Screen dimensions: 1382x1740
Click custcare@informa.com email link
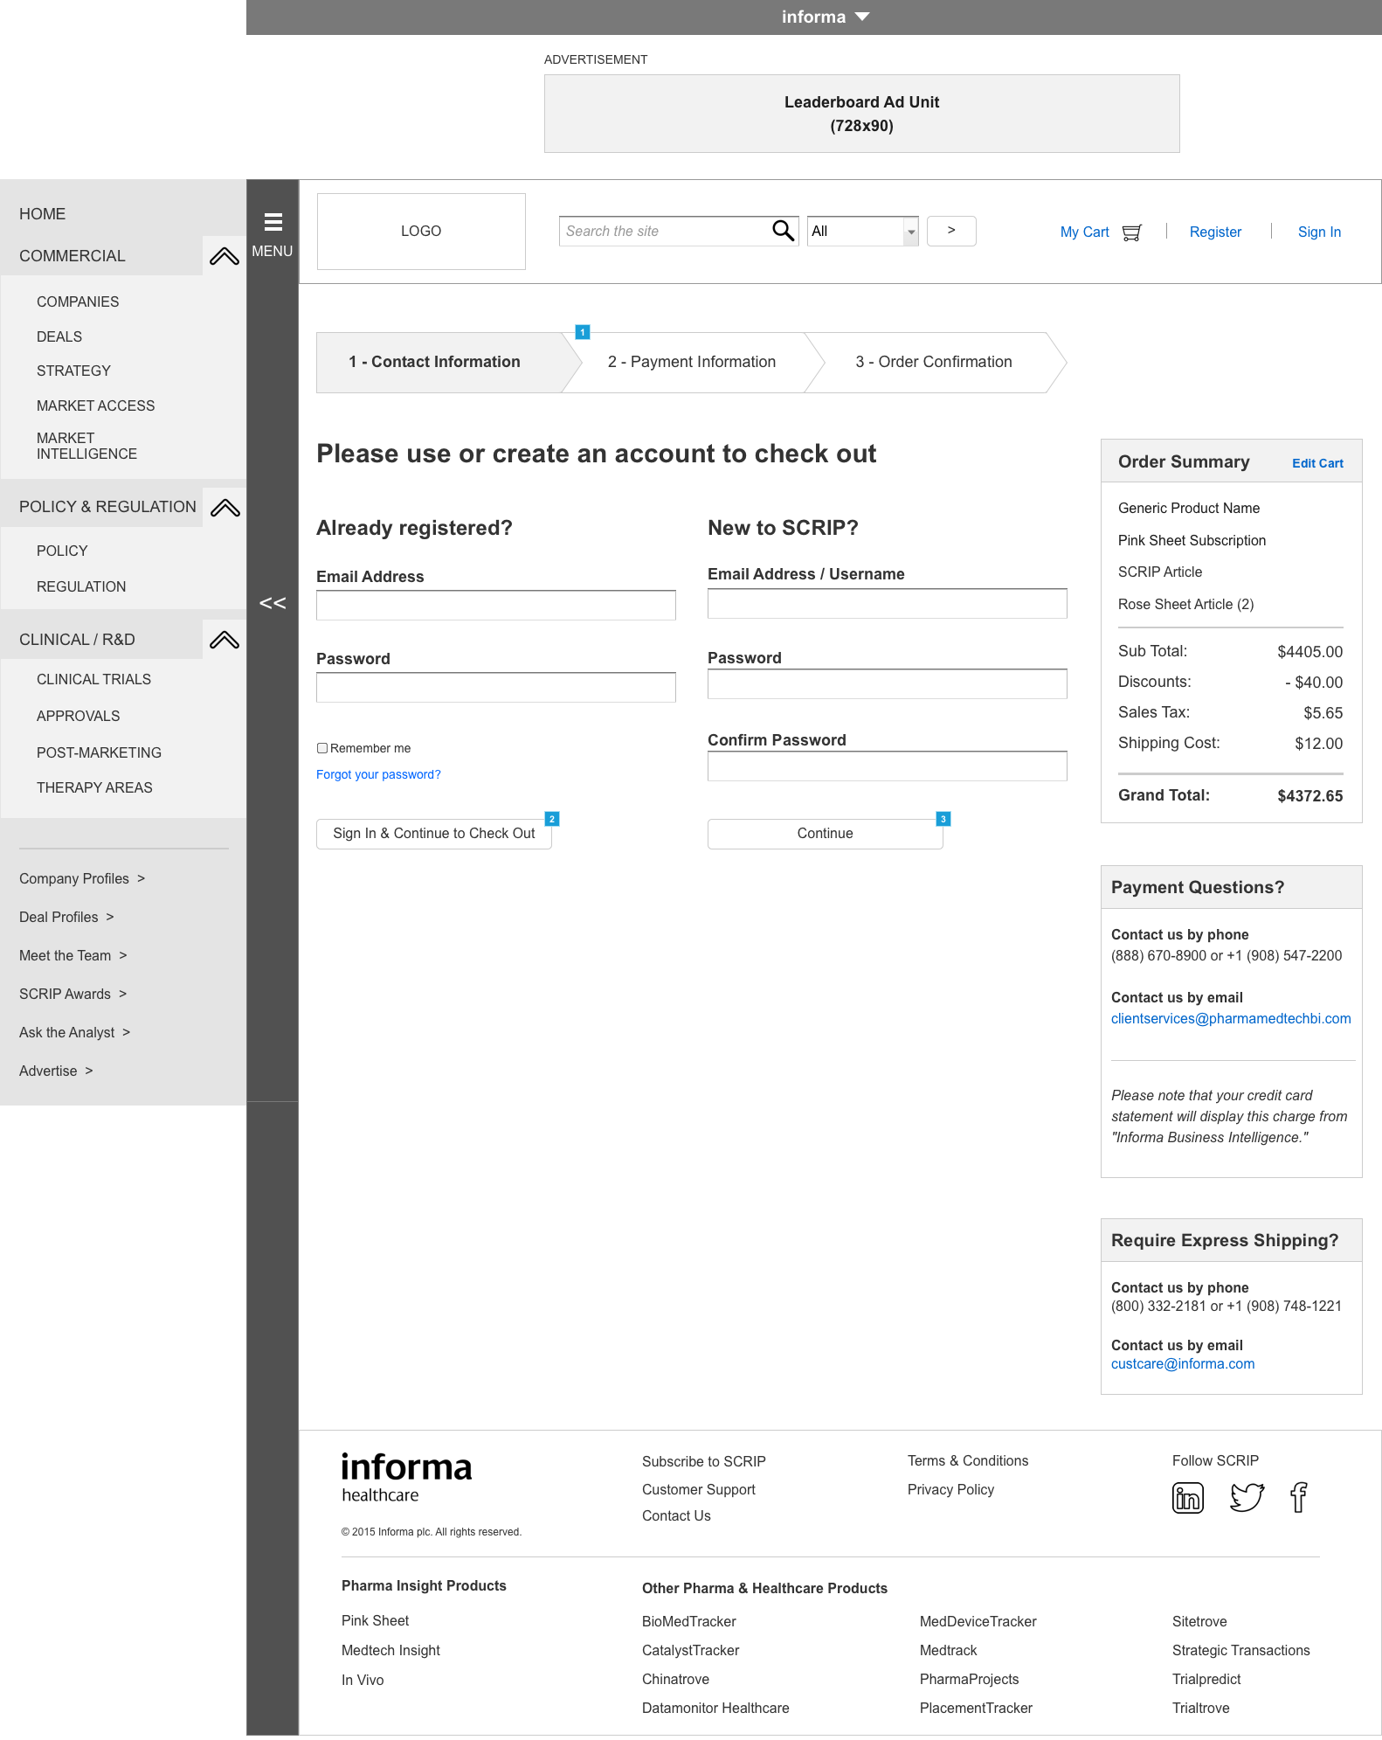tap(1183, 1363)
